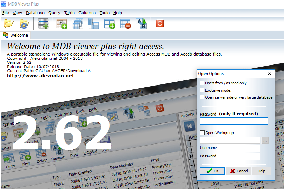Open the Database menu
The width and height of the screenshot is (284, 189).
(35, 13)
